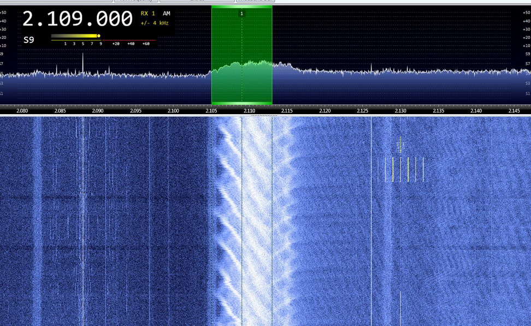This screenshot has width=531, height=326.
Task: Click the leading 2 MHz frequency digit
Action: click(x=28, y=19)
